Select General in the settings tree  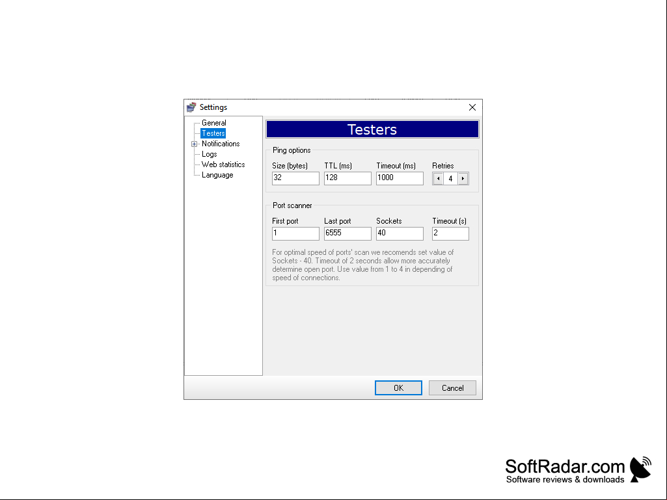coord(213,123)
